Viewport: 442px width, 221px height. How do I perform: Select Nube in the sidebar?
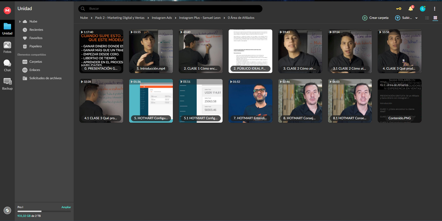[x=33, y=21]
